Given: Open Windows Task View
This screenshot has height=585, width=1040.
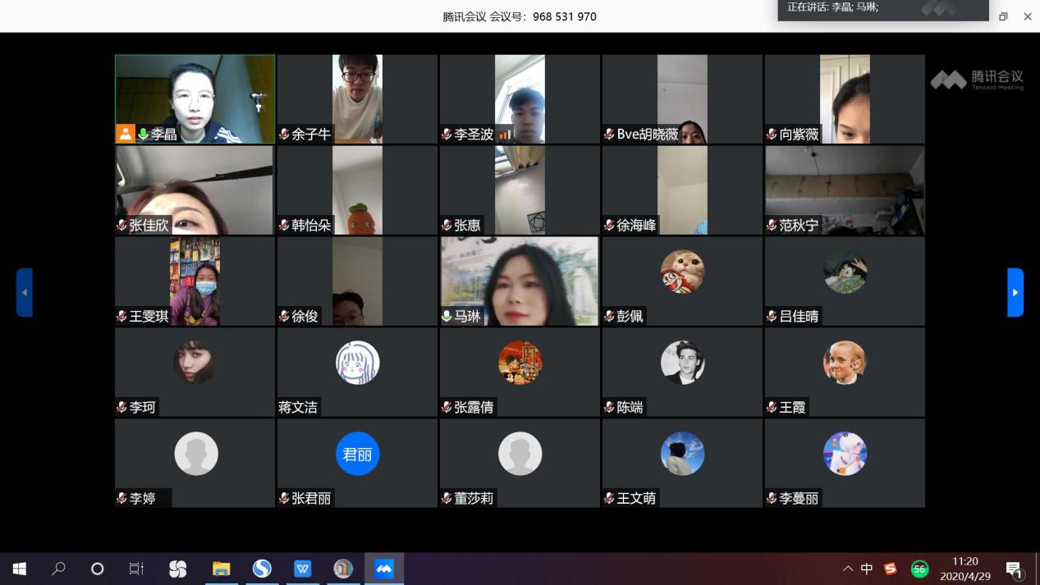Looking at the screenshot, I should click(x=136, y=568).
